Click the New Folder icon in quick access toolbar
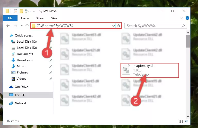The image size is (198, 128). (21, 11)
